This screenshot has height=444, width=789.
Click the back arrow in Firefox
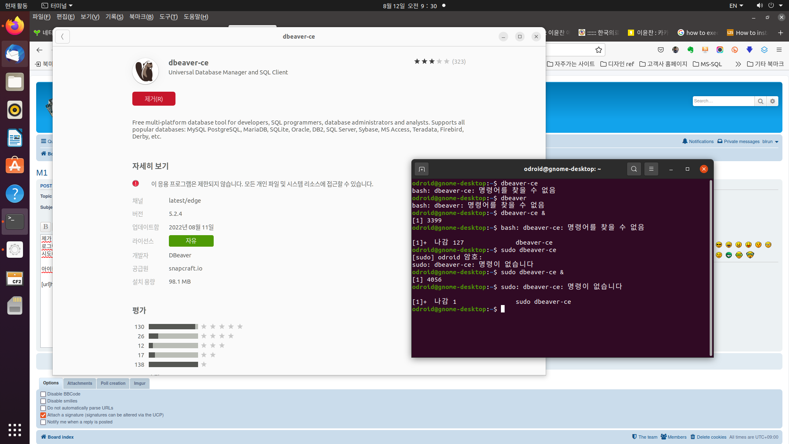tap(39, 50)
